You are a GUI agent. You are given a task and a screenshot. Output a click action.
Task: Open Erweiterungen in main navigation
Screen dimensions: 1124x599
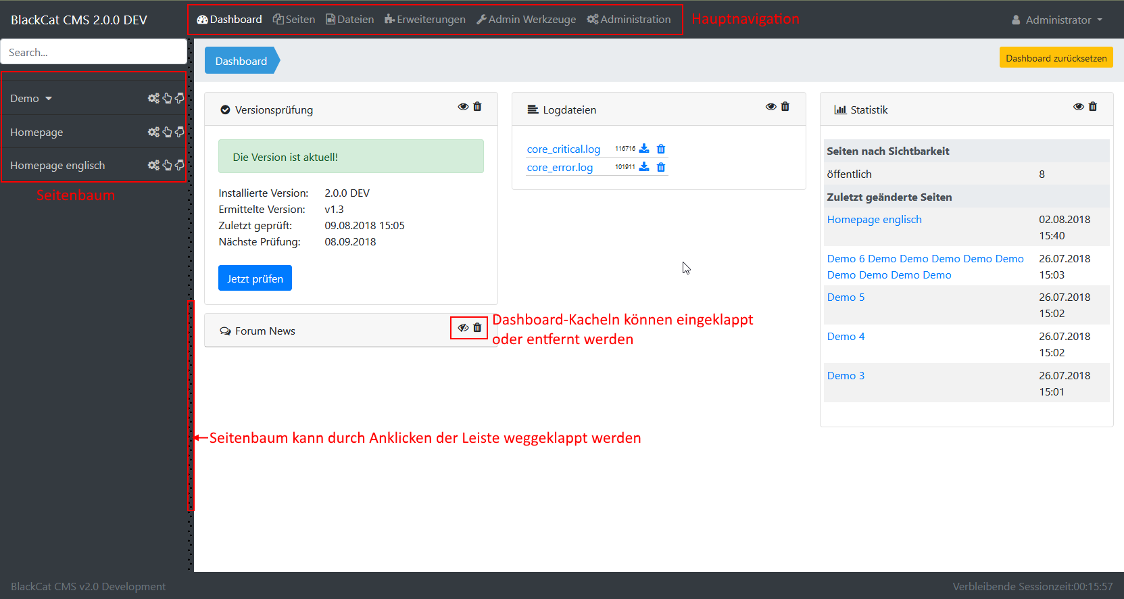(425, 20)
